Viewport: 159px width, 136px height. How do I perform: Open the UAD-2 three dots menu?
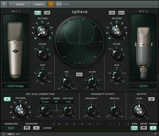click(18, 134)
